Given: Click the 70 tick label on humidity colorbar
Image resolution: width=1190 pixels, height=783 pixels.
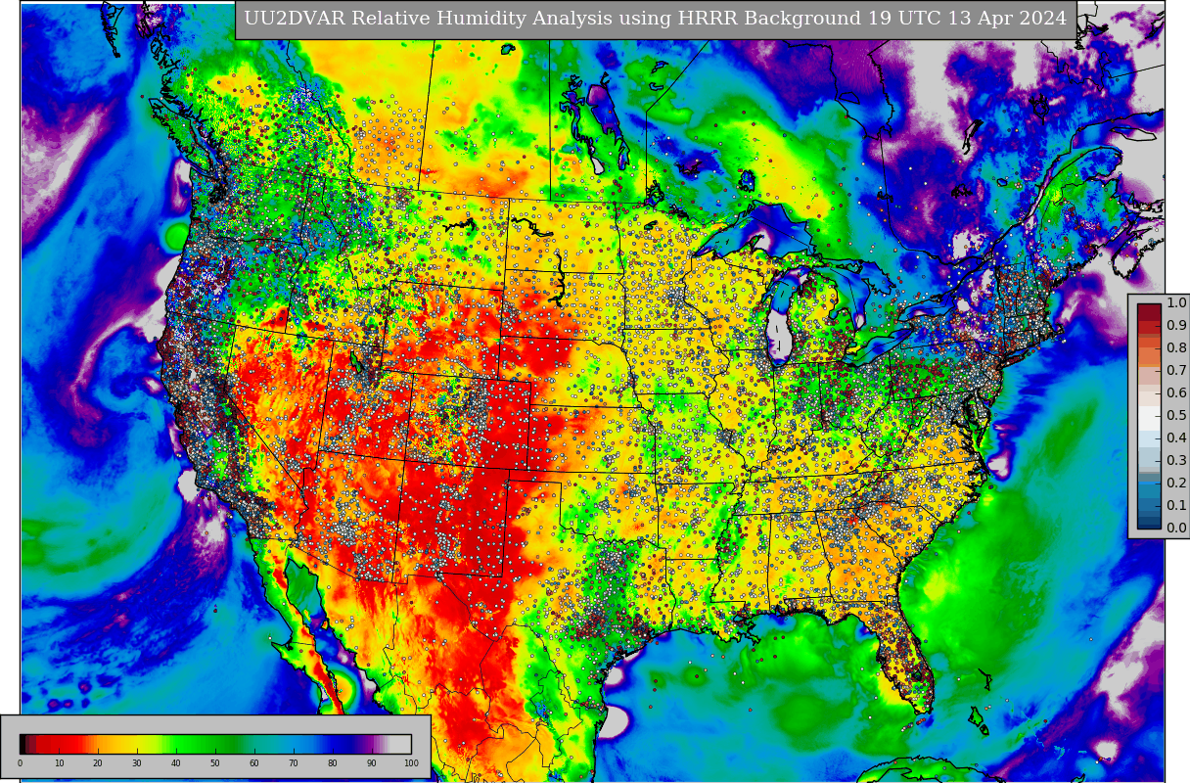Looking at the screenshot, I should pyautogui.click(x=294, y=763).
